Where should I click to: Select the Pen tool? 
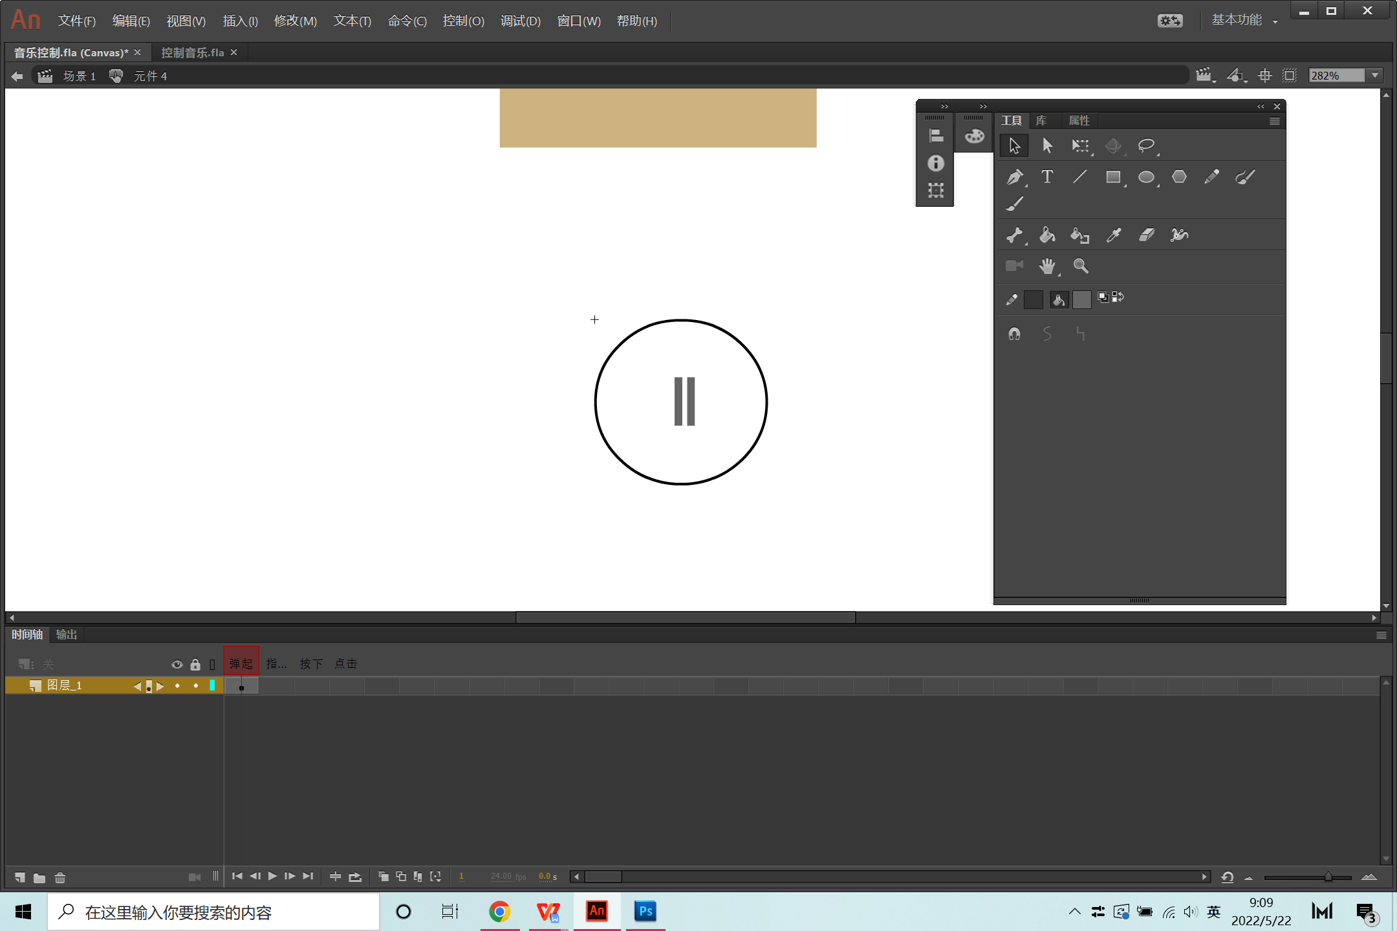pyautogui.click(x=1015, y=177)
